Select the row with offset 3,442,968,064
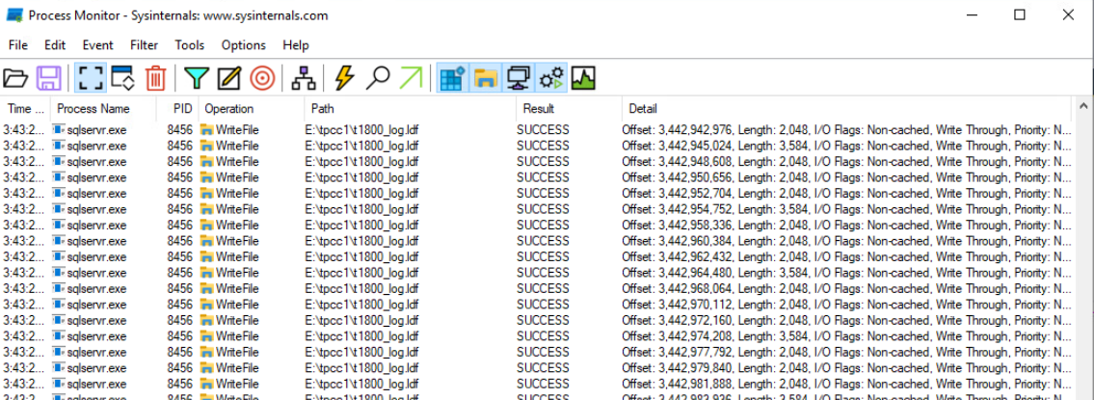 (x=537, y=288)
